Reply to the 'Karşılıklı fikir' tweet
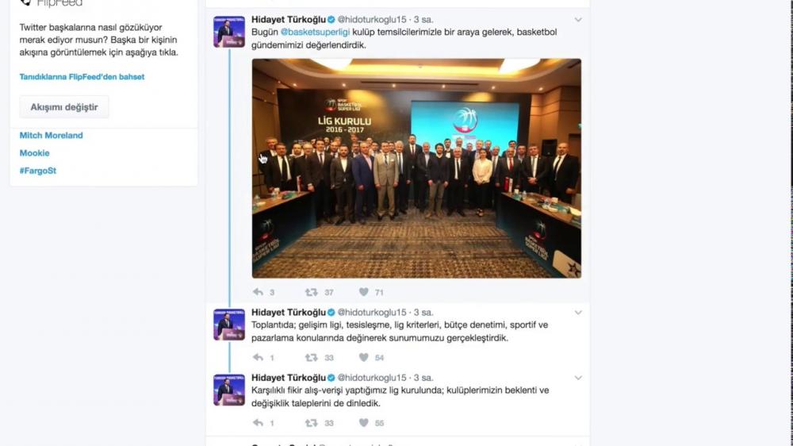Image resolution: width=793 pixels, height=446 pixels. (x=258, y=423)
